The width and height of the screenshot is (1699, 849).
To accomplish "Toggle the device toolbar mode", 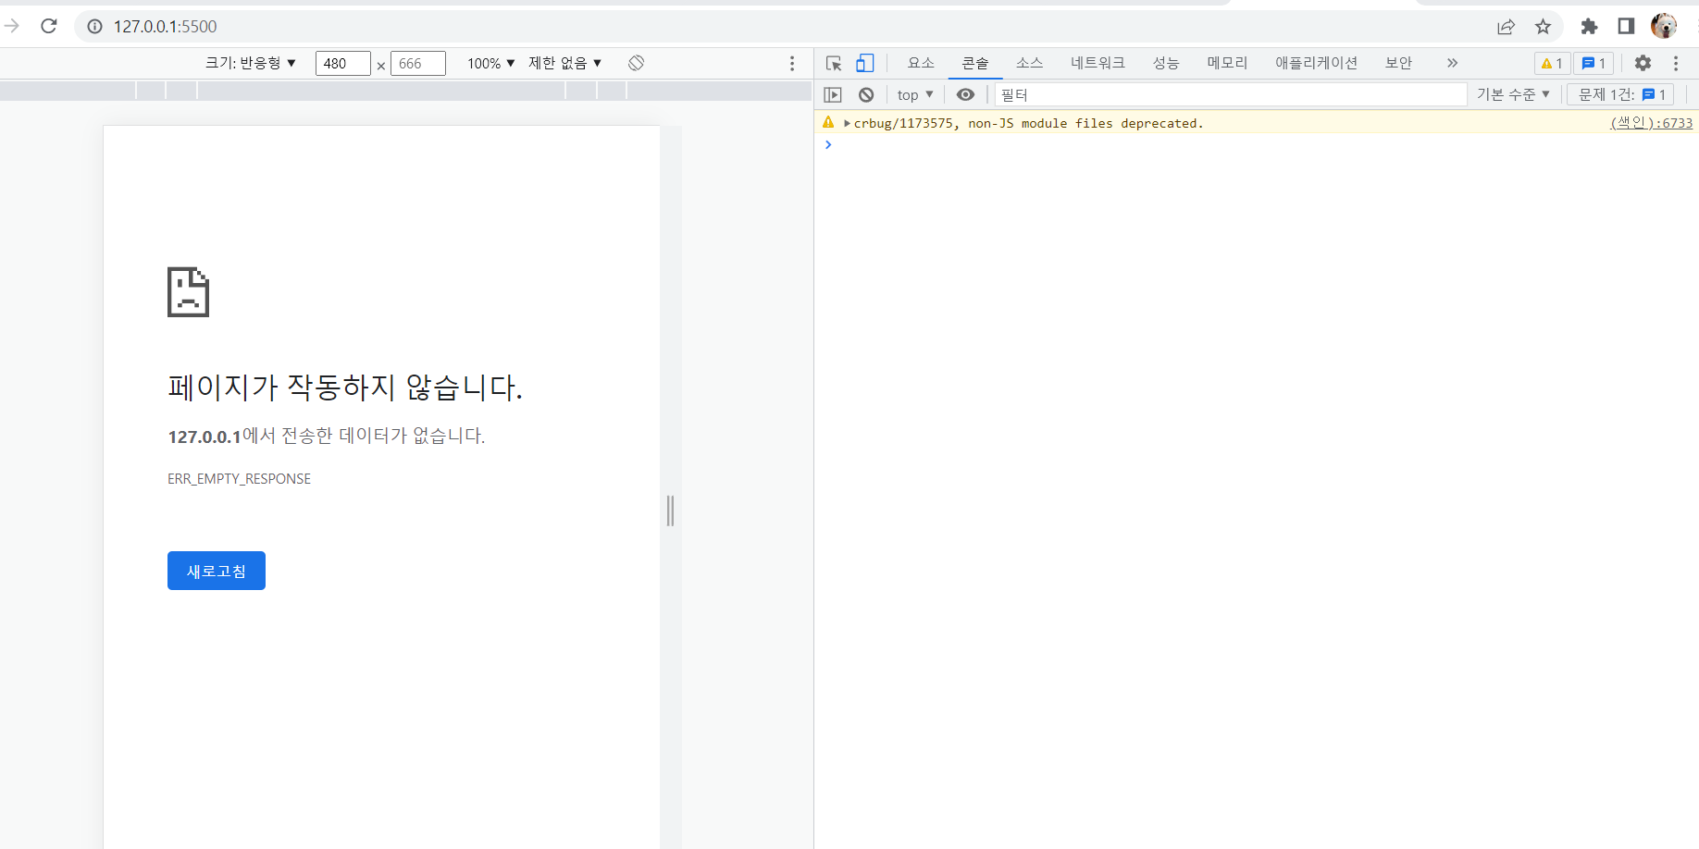I will [864, 63].
